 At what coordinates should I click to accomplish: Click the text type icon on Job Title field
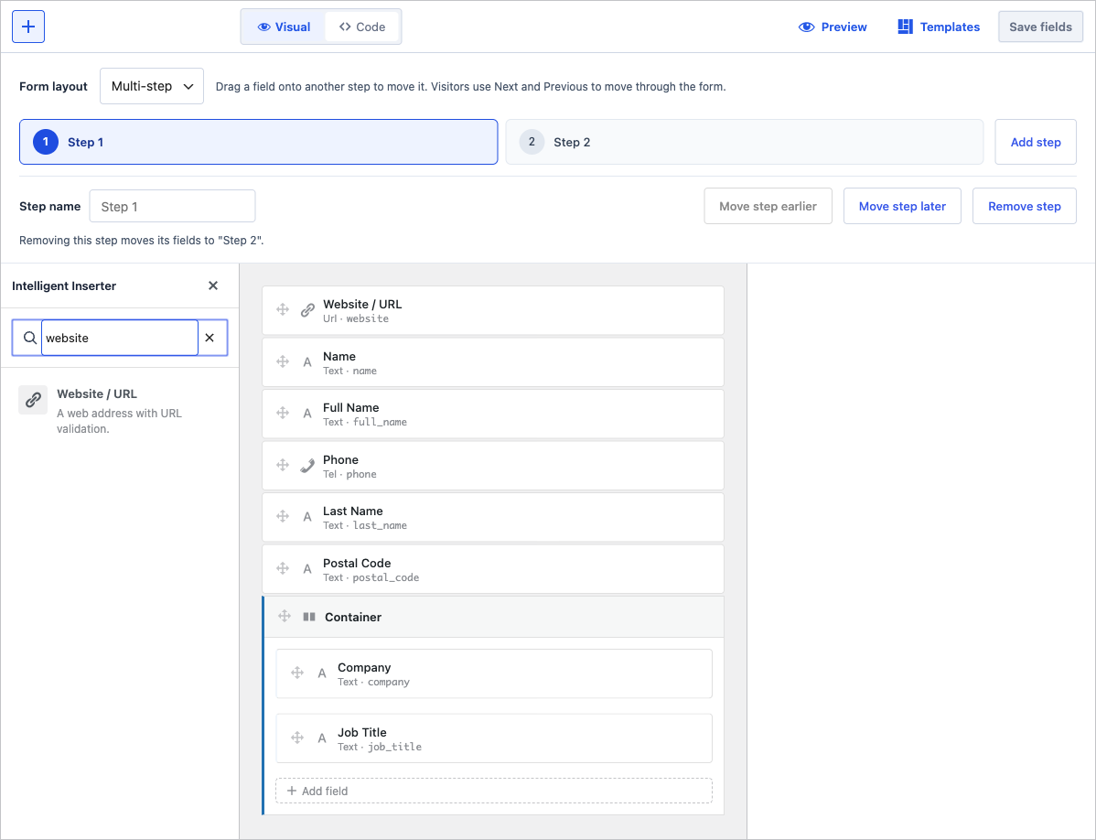tap(321, 738)
